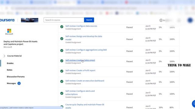The height and width of the screenshot is (109, 195).
Task: Open the course banner thumbnail
Action: (30, 20)
